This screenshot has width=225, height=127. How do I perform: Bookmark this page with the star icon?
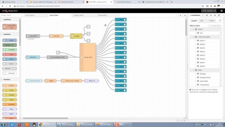click(203, 6)
